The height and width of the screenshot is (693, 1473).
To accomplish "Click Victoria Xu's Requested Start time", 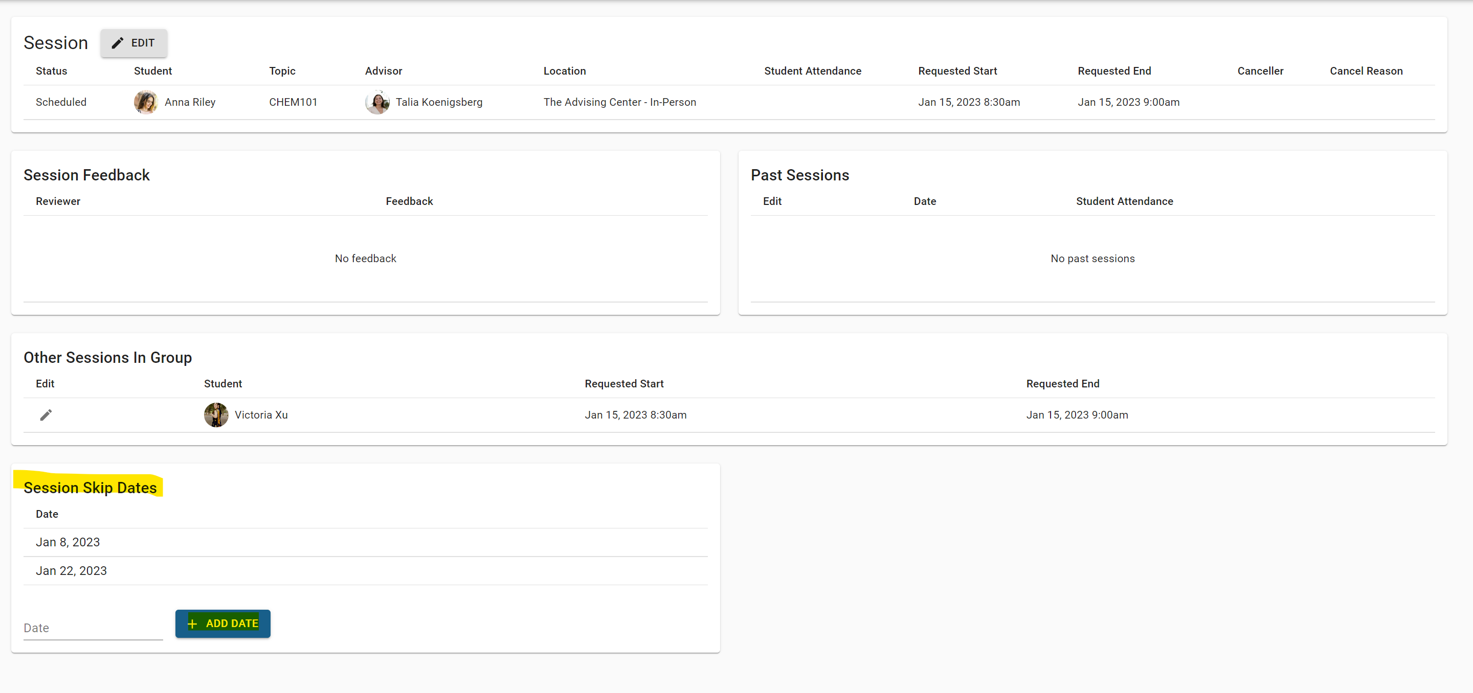I will tap(636, 415).
